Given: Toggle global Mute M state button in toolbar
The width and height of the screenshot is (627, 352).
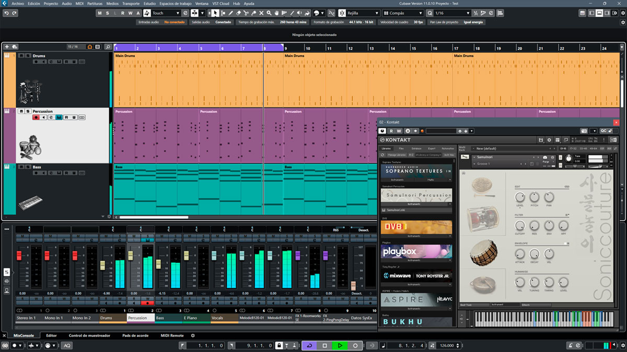Looking at the screenshot, I should coord(100,13).
